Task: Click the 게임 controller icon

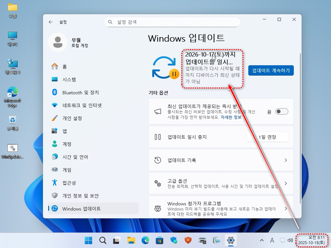Action: coord(55,170)
